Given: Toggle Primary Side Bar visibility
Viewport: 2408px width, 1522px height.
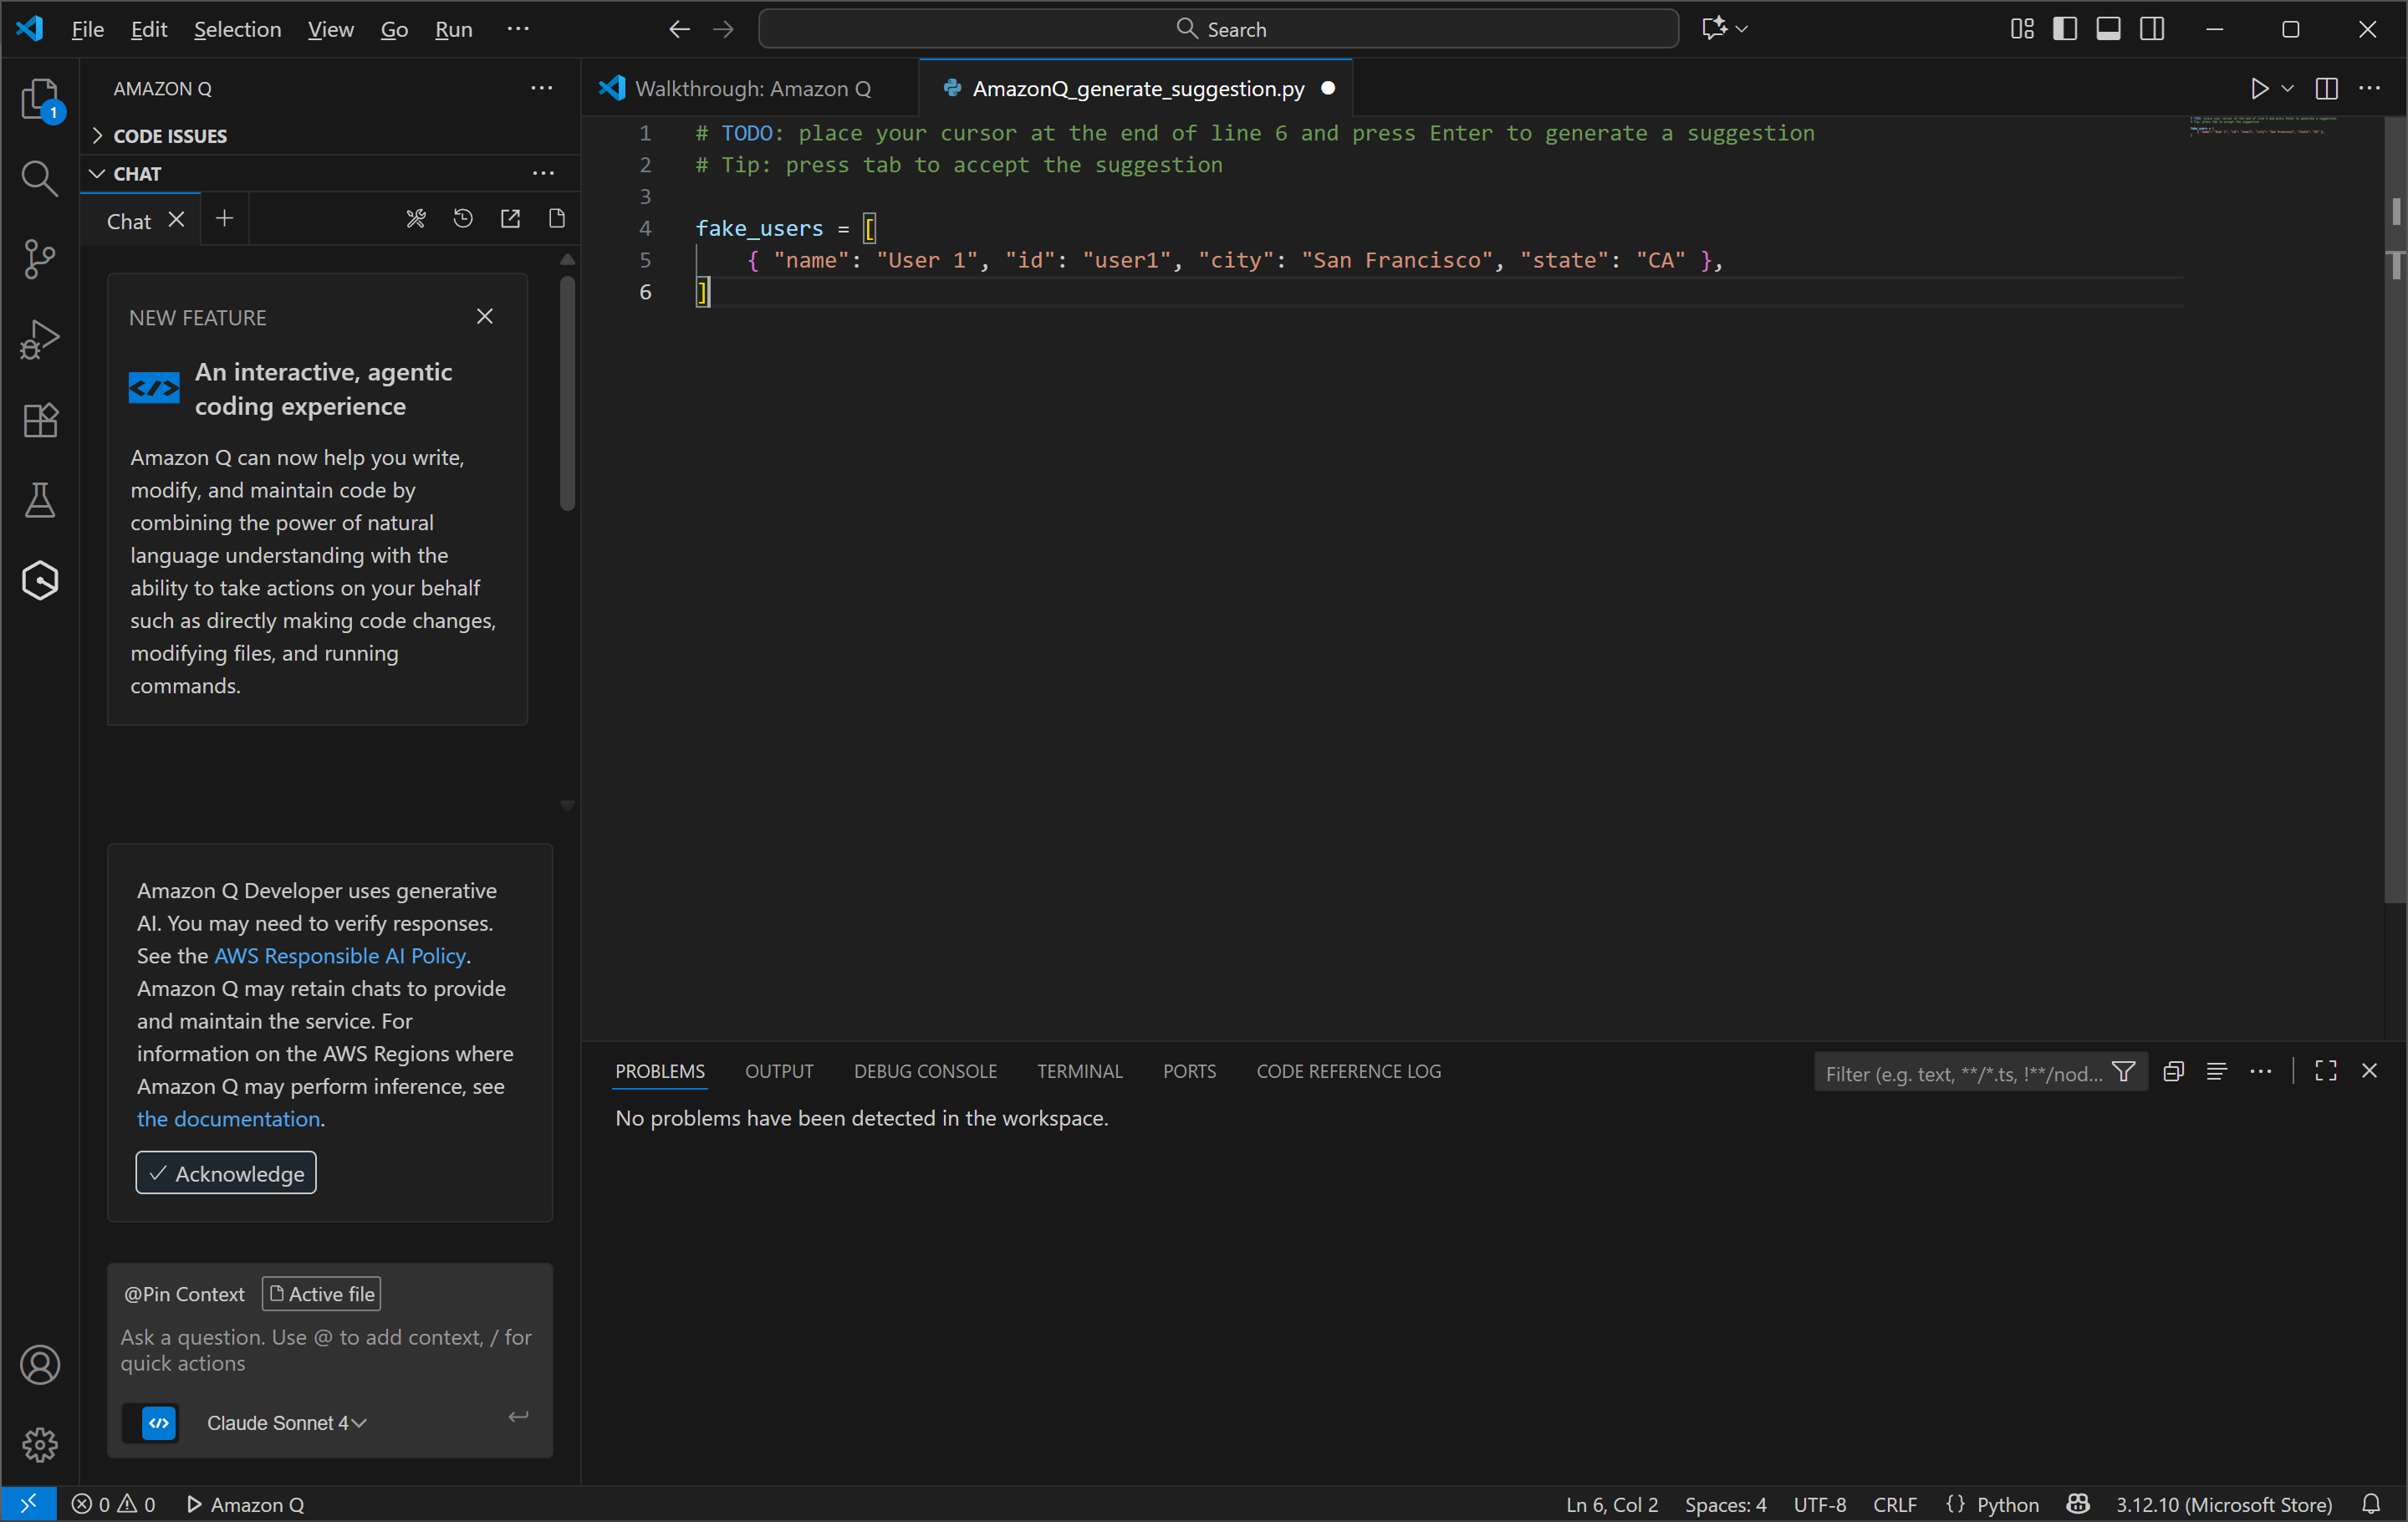Looking at the screenshot, I should click(2065, 29).
